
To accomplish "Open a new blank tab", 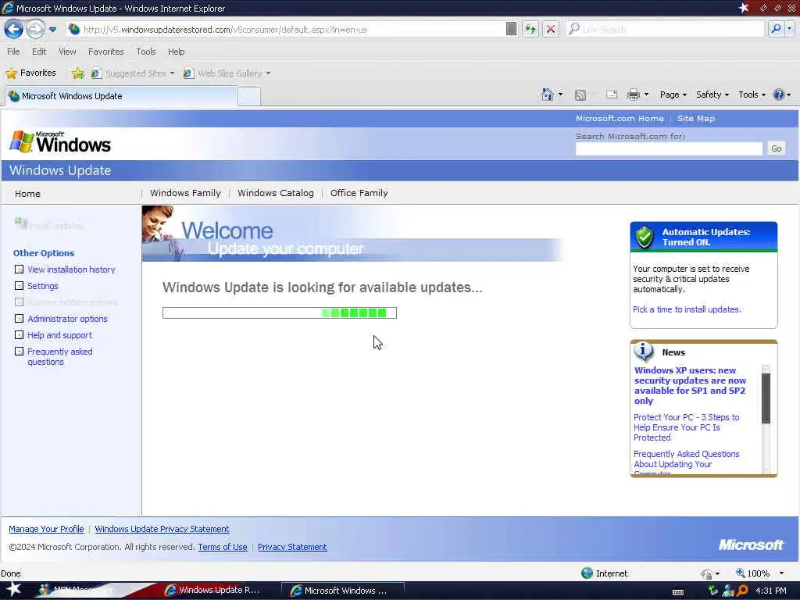I will pos(249,96).
